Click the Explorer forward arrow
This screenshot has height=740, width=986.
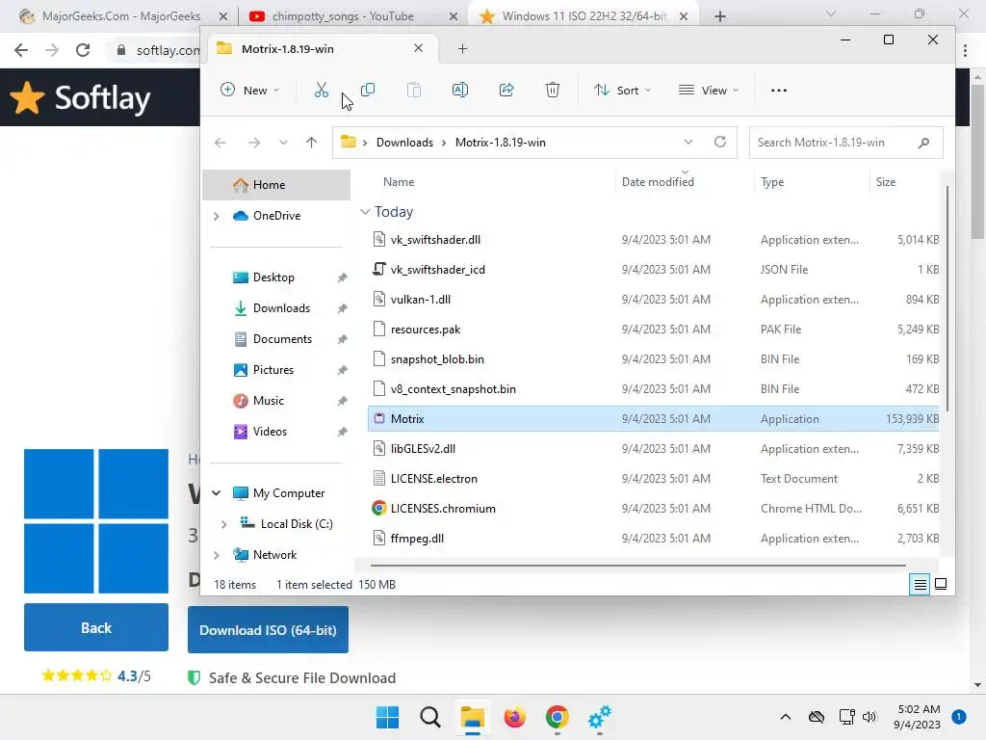pos(254,143)
